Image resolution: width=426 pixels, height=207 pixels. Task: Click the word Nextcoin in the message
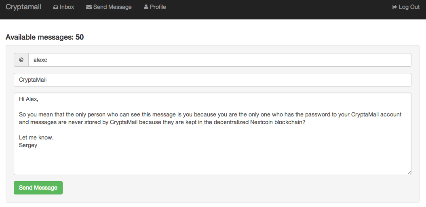(262, 122)
